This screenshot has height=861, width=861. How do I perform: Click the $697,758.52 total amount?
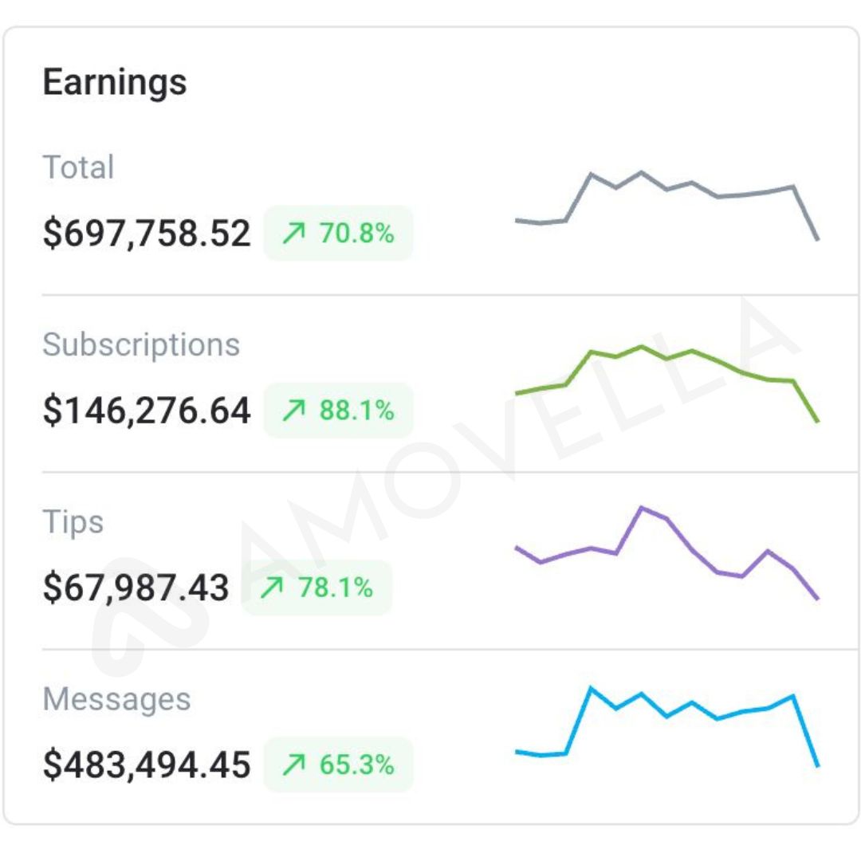coord(147,234)
